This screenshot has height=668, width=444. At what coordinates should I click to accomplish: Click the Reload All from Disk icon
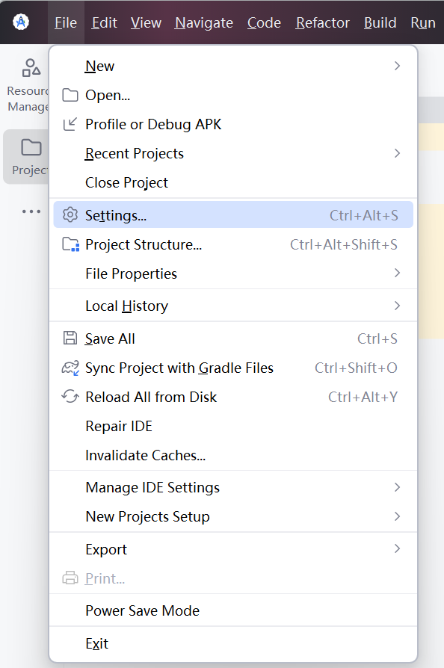click(x=70, y=397)
